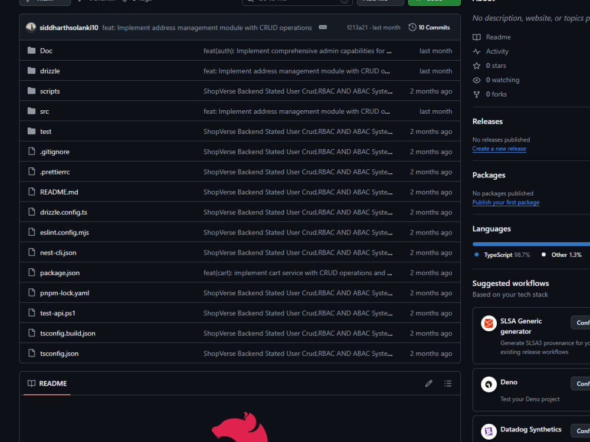Click the folder icon next to scripts

click(32, 91)
